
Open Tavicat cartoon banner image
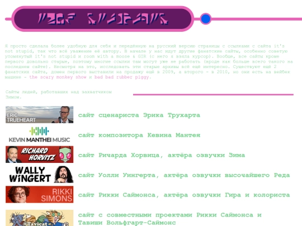point(40,218)
